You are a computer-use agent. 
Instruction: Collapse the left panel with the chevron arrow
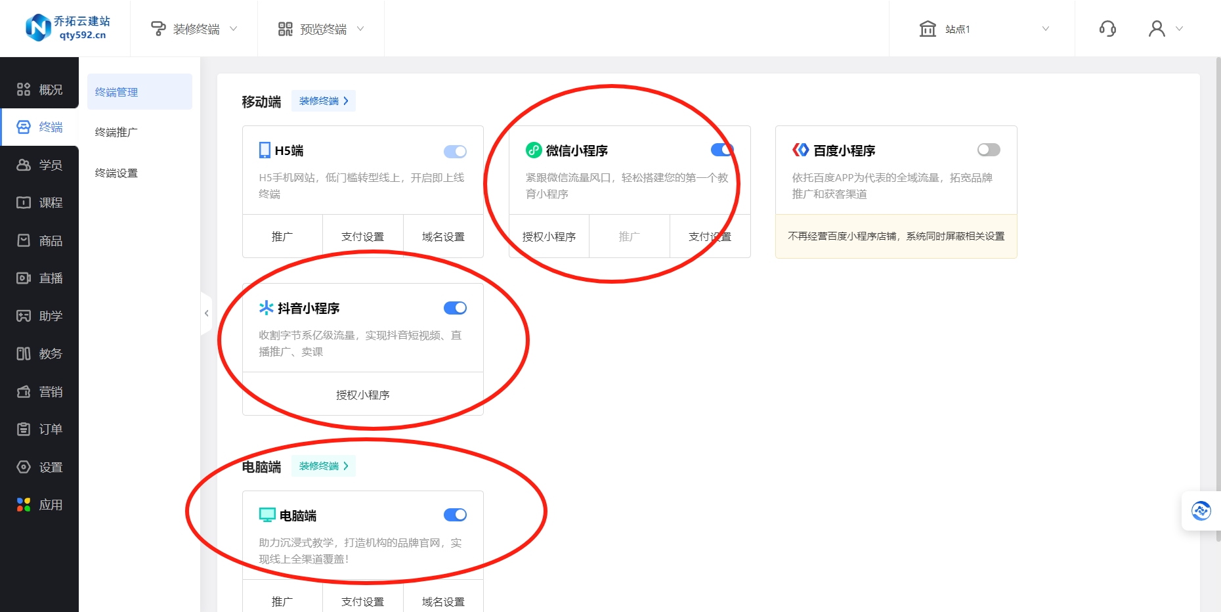(x=207, y=313)
